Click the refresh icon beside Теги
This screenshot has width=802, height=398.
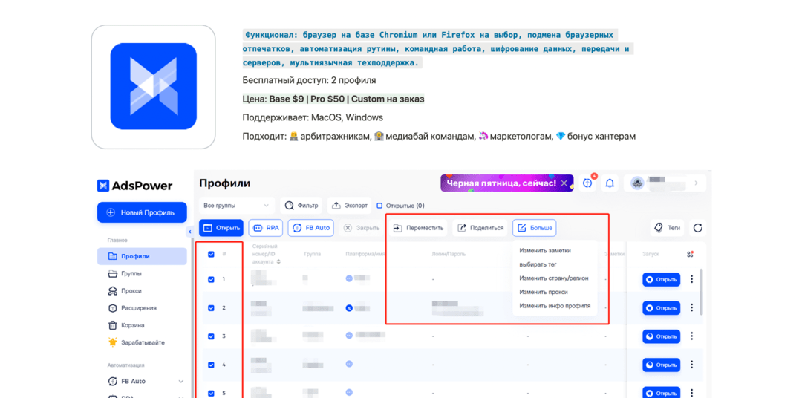[697, 228]
